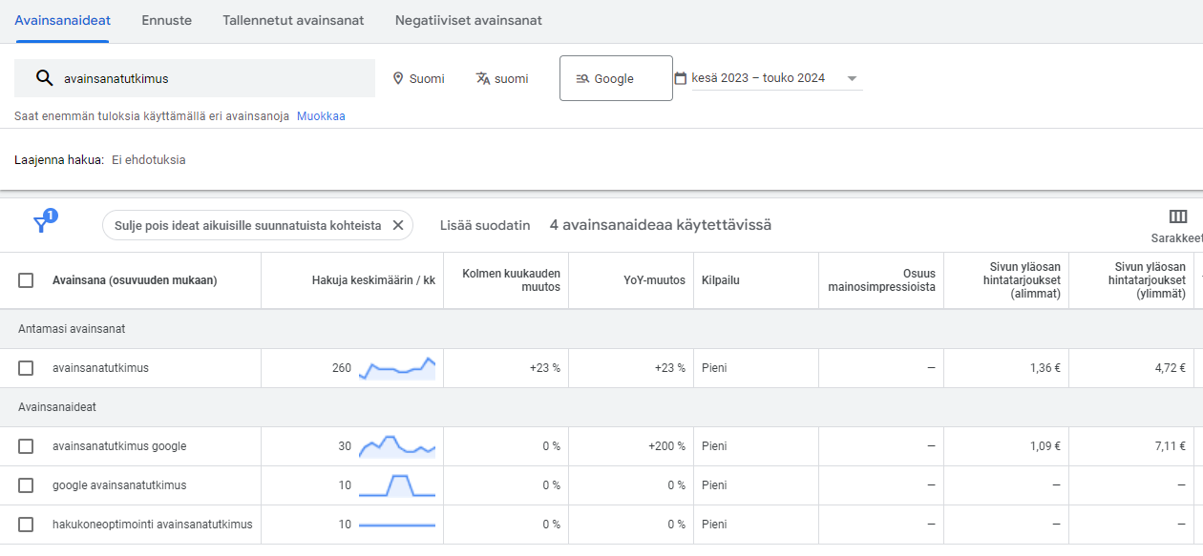The width and height of the screenshot is (1203, 556).
Task: Sort by the Kilpailu column header
Action: 721,280
